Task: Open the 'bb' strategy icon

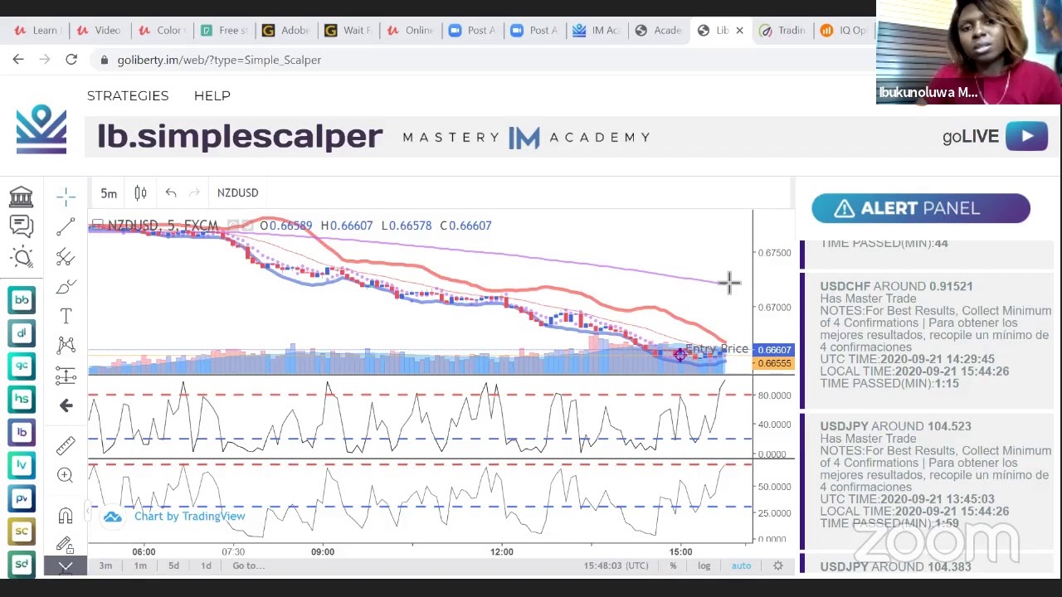Action: pos(22,299)
